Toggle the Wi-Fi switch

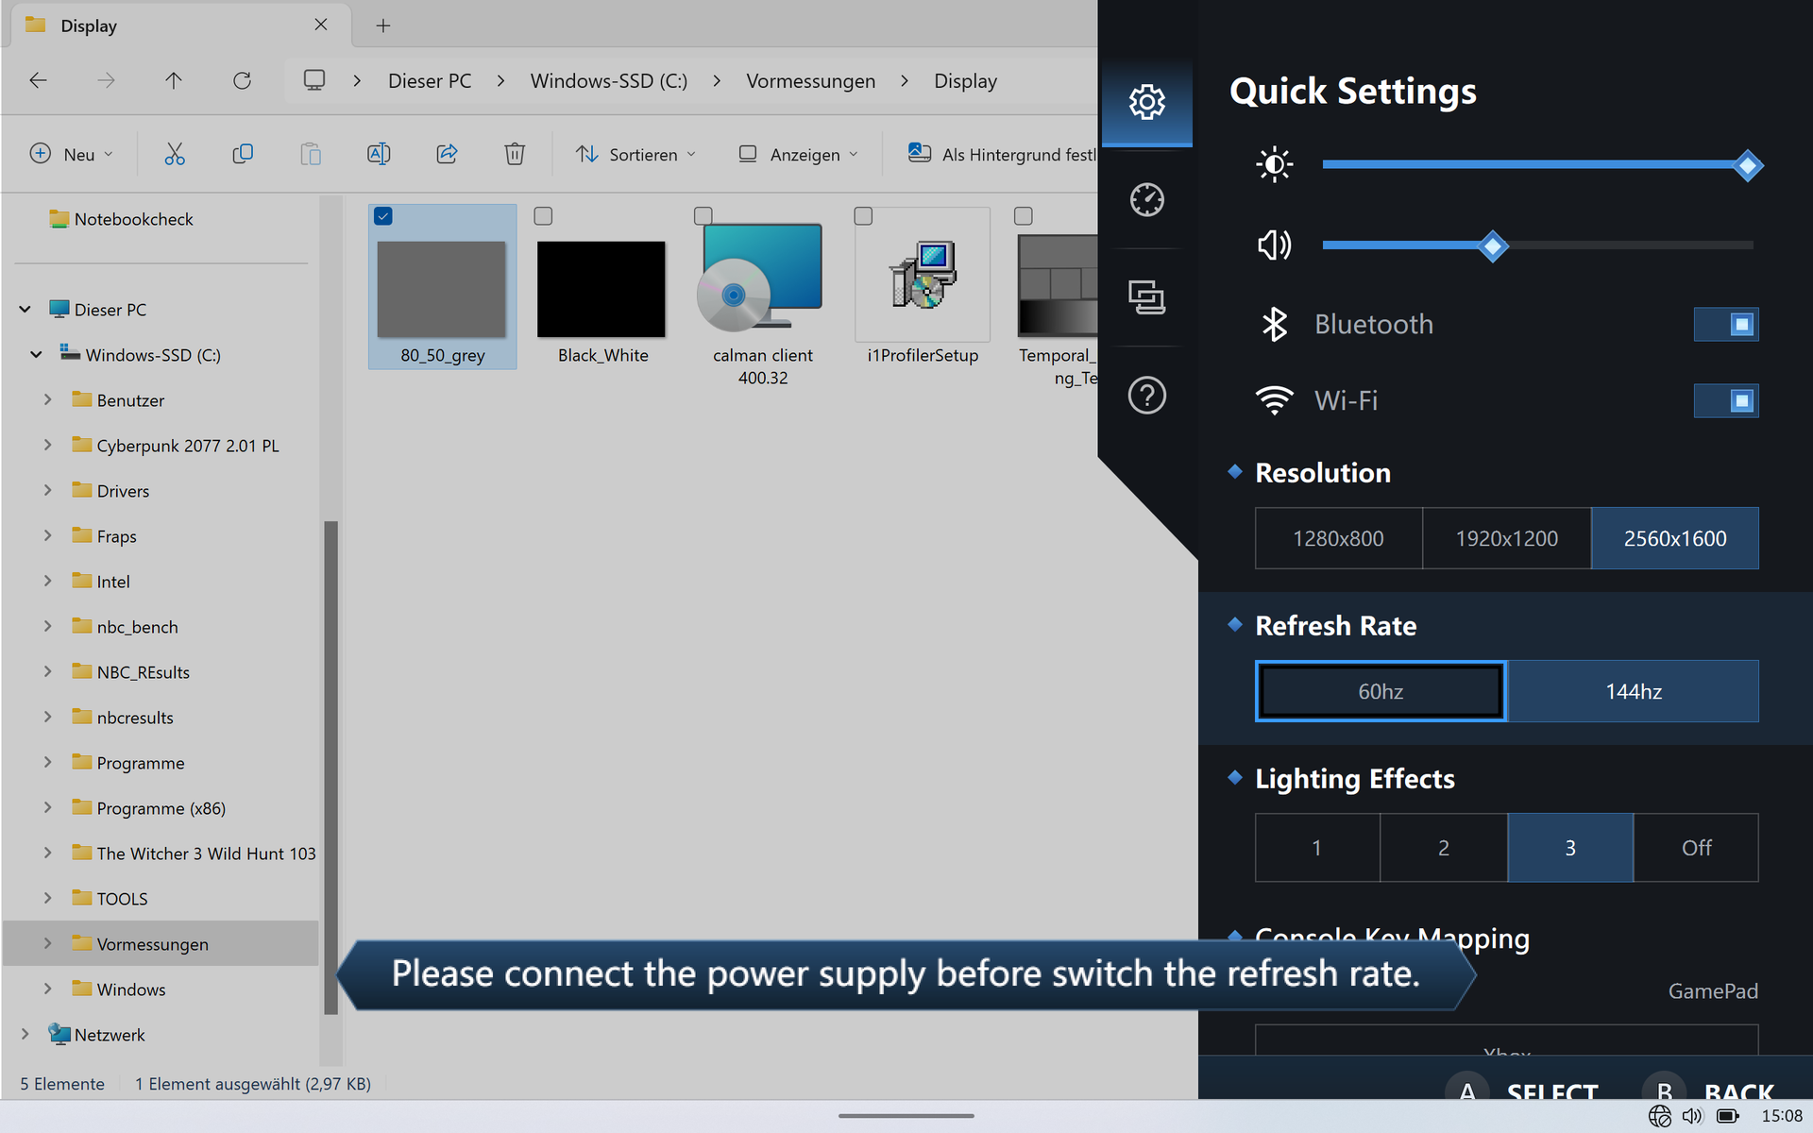tap(1725, 400)
